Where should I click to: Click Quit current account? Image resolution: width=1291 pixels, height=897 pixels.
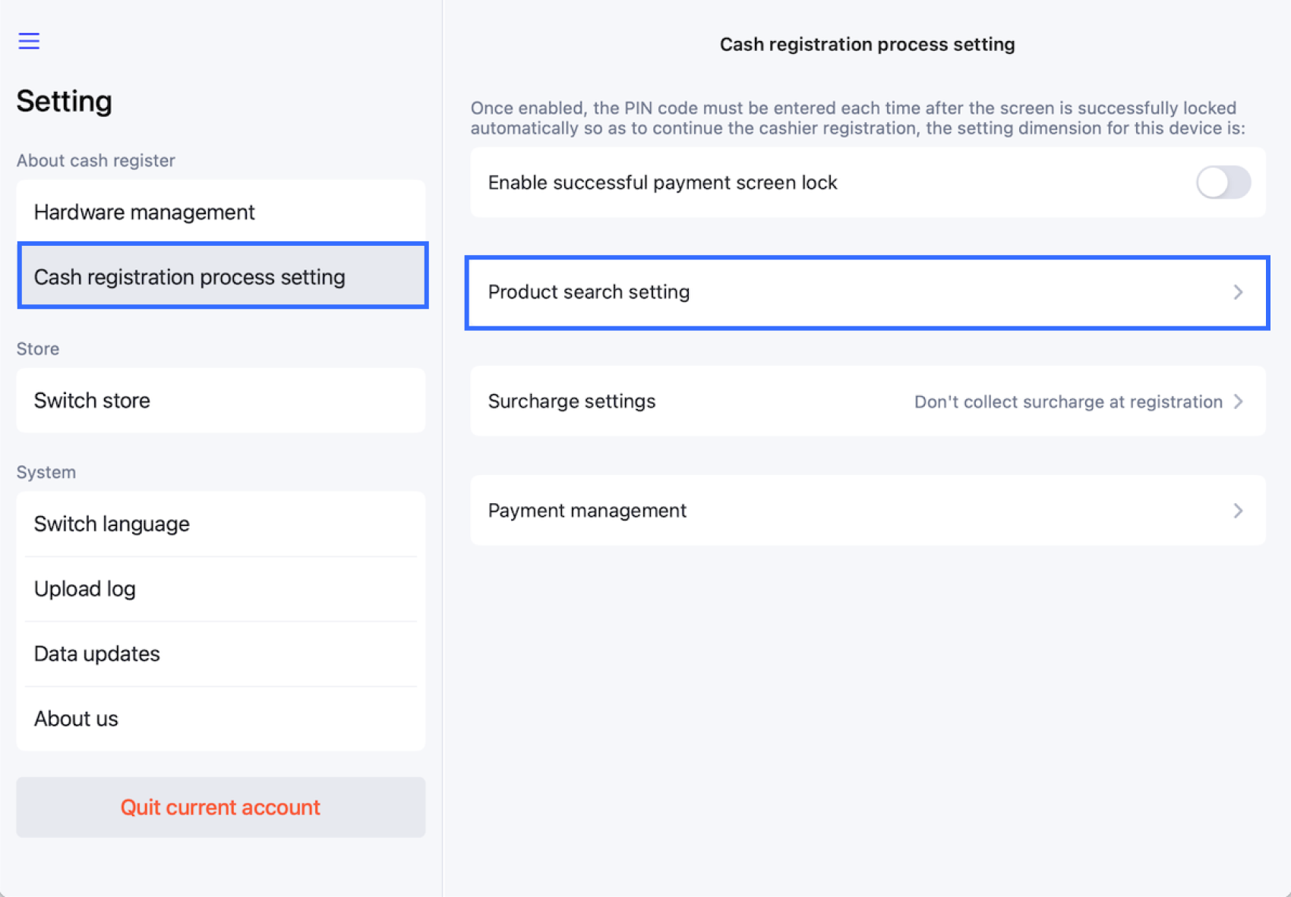click(x=220, y=807)
